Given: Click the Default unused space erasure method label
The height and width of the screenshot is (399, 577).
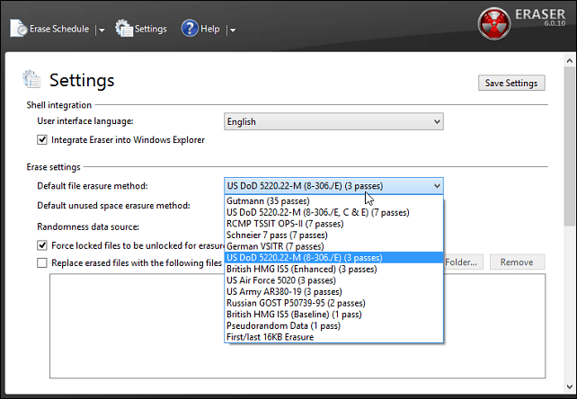Looking at the screenshot, I should pyautogui.click(x=113, y=206).
